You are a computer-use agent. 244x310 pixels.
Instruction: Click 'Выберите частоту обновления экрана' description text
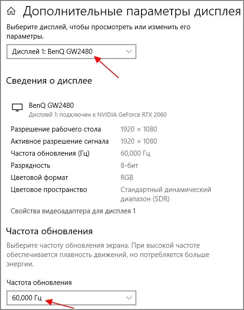click(x=68, y=245)
